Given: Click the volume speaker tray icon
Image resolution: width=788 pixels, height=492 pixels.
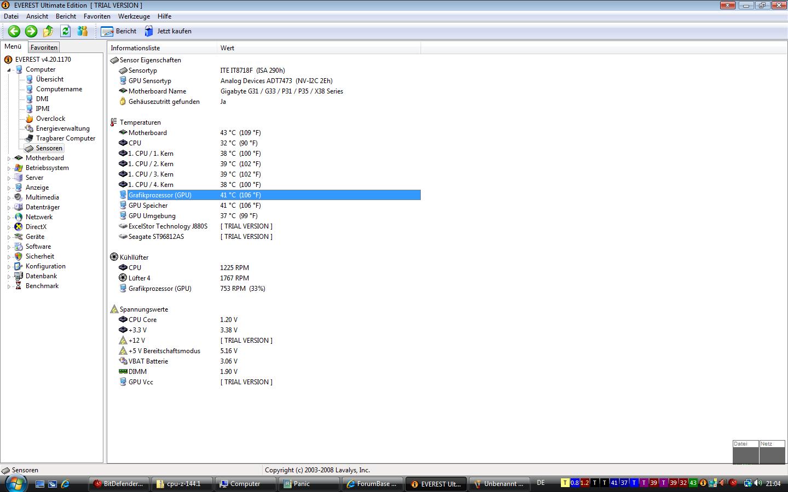Looking at the screenshot, I should point(758,483).
